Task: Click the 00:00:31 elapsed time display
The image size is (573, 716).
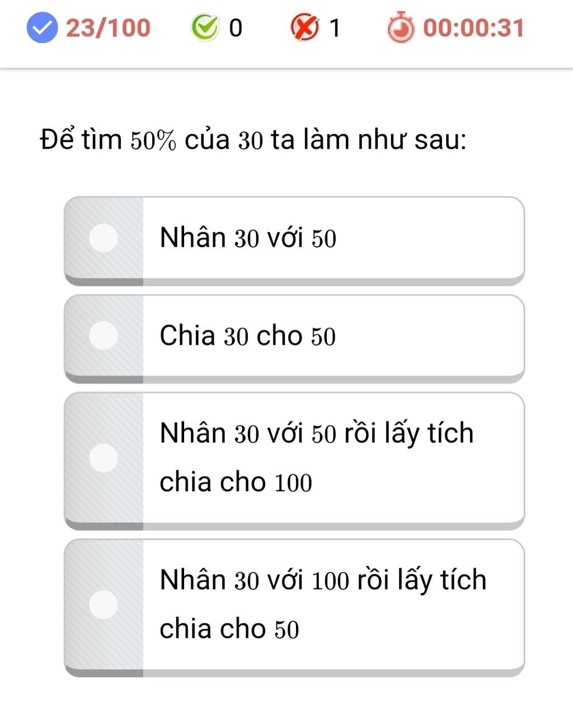Action: [x=473, y=28]
